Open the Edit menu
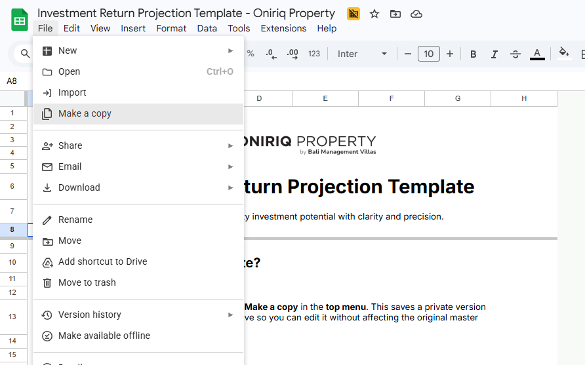Viewport: 585px width, 365px height. pos(71,28)
